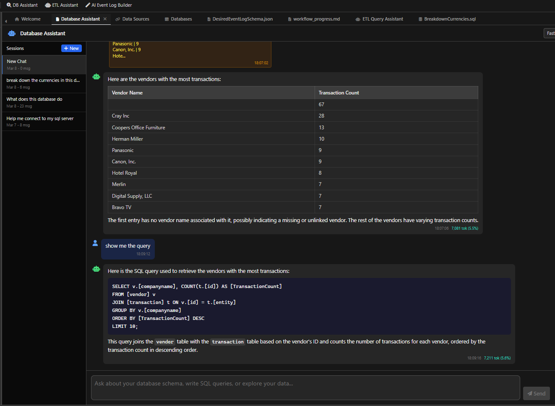Click the icon on BreakdownCurrencies.sql tab
The height and width of the screenshot is (406, 555).
[420, 19]
